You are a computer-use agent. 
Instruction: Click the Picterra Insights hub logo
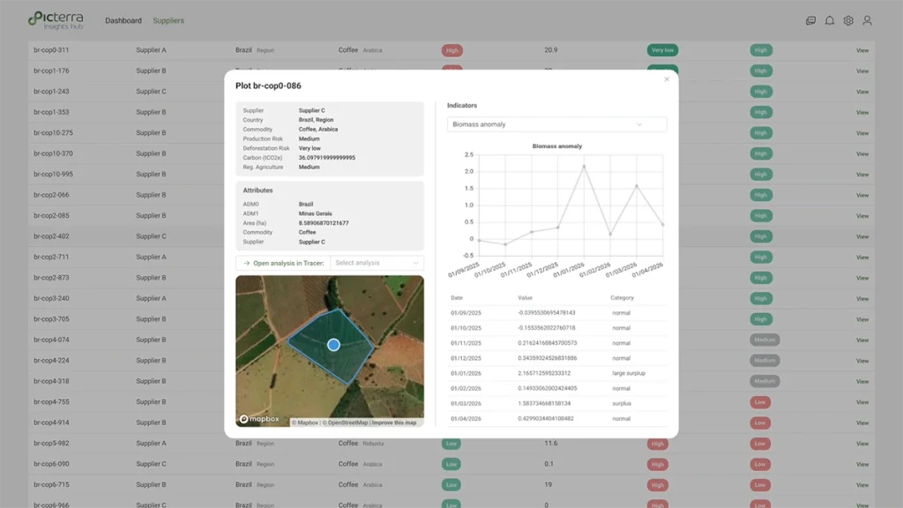tap(56, 20)
